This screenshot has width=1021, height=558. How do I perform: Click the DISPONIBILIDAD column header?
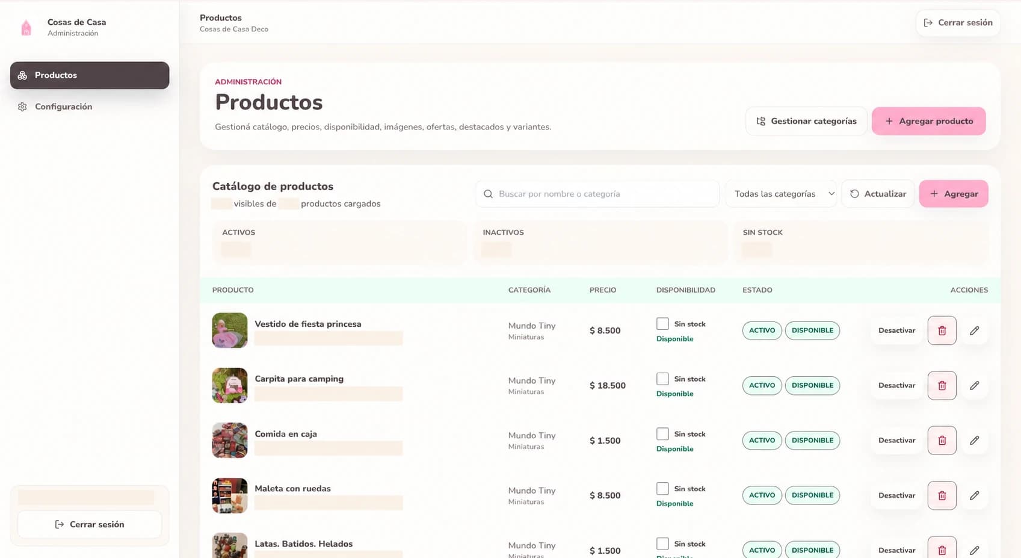point(686,290)
